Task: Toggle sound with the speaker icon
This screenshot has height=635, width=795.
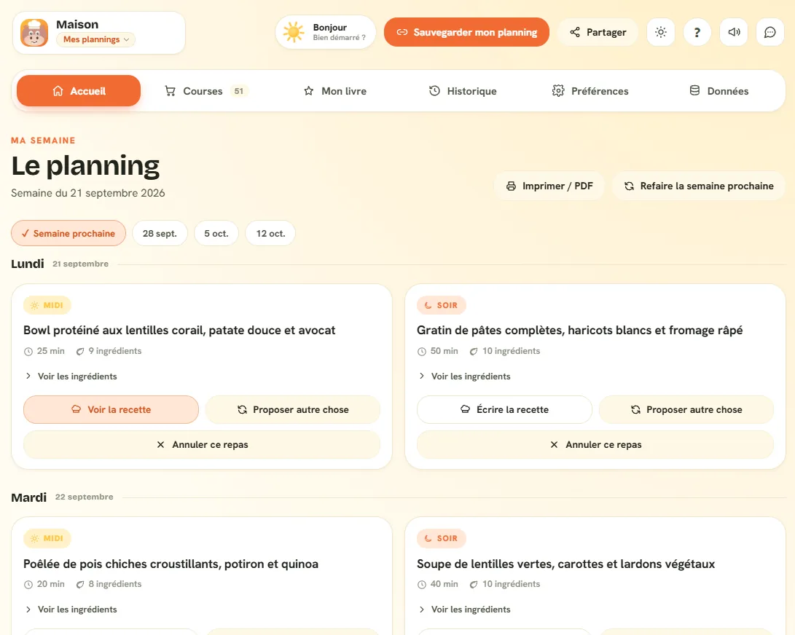Action: pos(734,32)
